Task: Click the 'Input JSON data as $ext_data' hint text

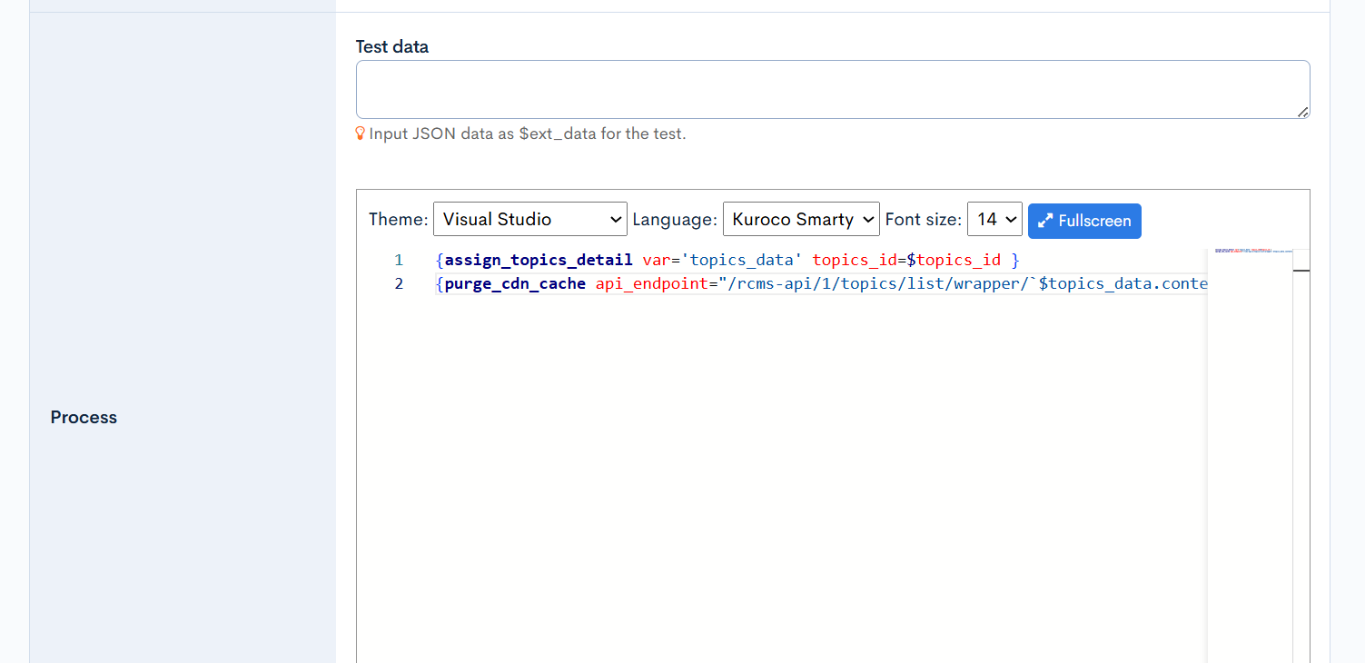Action: pos(527,134)
